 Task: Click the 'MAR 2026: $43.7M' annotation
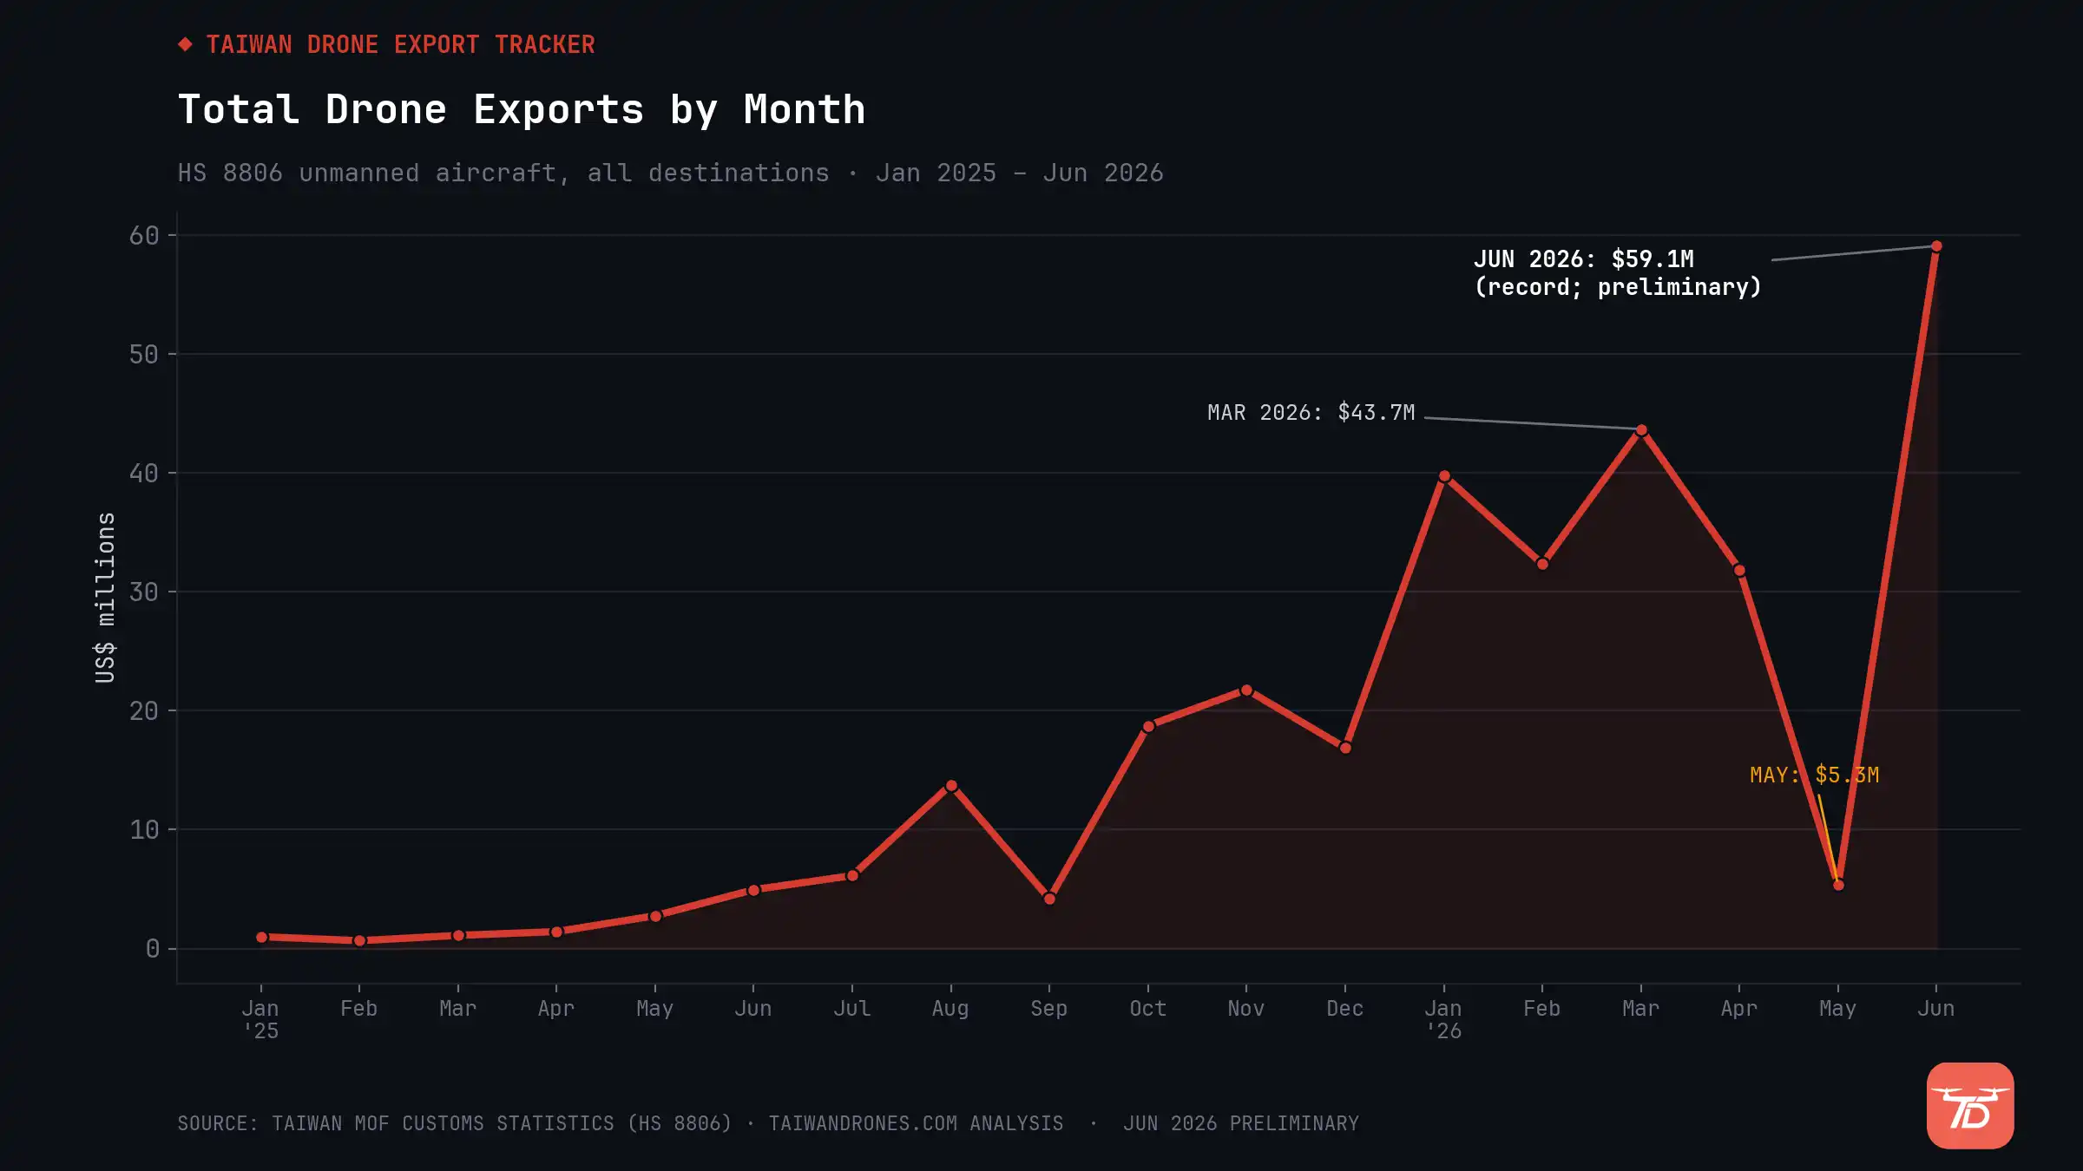point(1311,412)
